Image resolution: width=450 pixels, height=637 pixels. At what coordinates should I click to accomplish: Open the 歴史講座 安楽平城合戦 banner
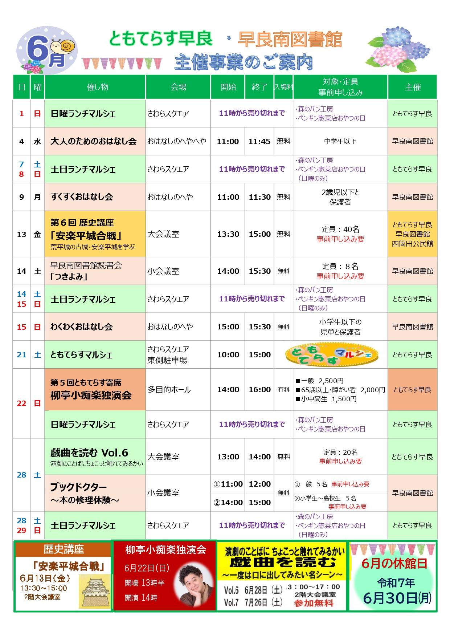63,576
